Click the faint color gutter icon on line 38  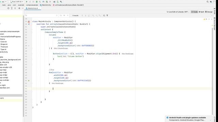[x=29, y=45]
